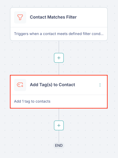Open three-dot menu on Add Tag(s) card

pos(100,85)
